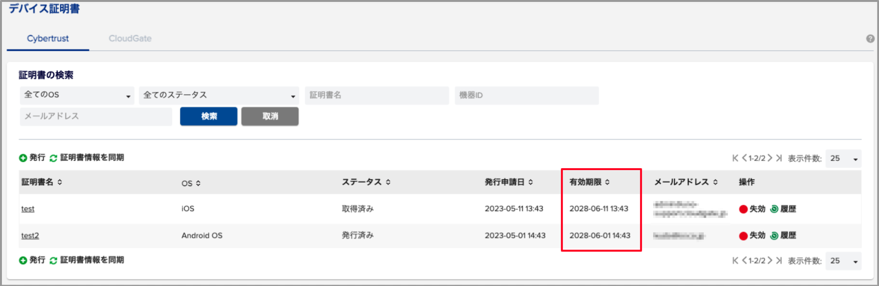Click the 操作 column header
Image resolution: width=879 pixels, height=286 pixels.
[747, 182]
